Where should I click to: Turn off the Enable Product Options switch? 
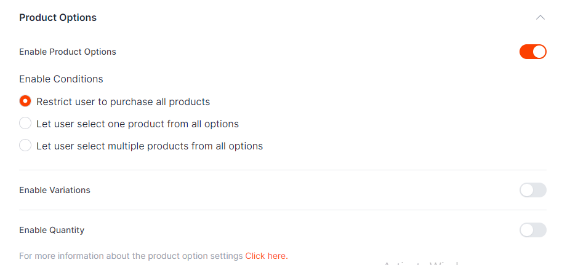pos(532,52)
